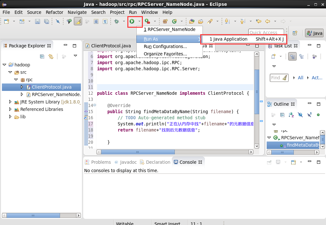The image size is (326, 225).
Task: Toggle Hide Static Members in Outline
Action: (309, 115)
